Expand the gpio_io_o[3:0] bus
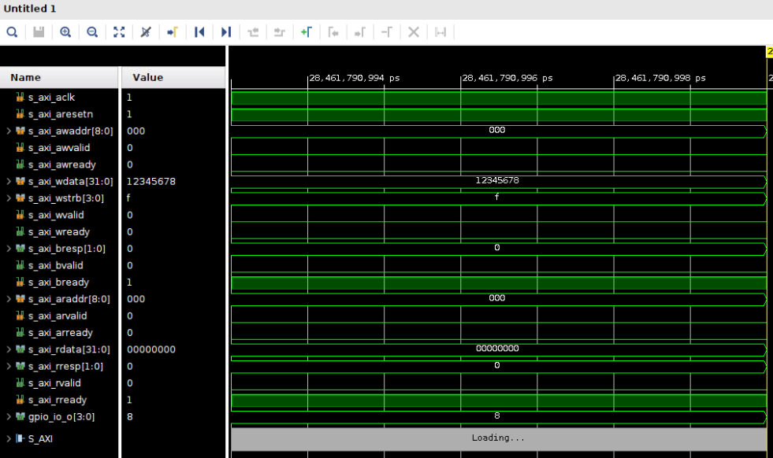Viewport: 773px width, 458px height. point(9,416)
